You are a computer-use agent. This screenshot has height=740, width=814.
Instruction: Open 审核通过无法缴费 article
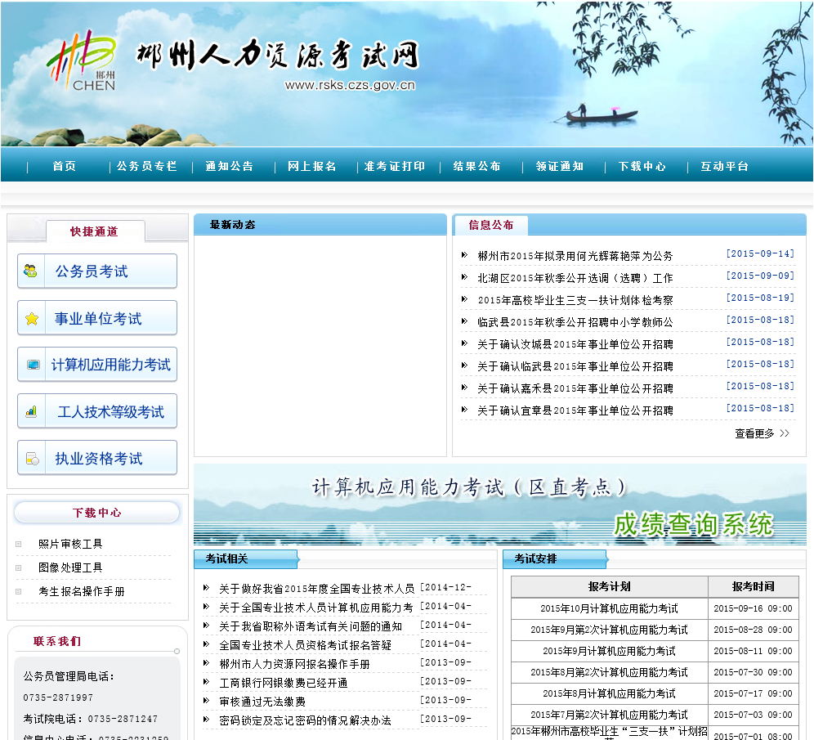click(262, 702)
